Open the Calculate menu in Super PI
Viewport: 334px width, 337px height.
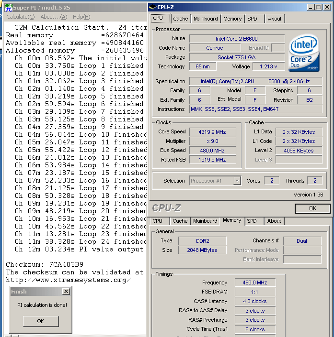click(x=21, y=17)
